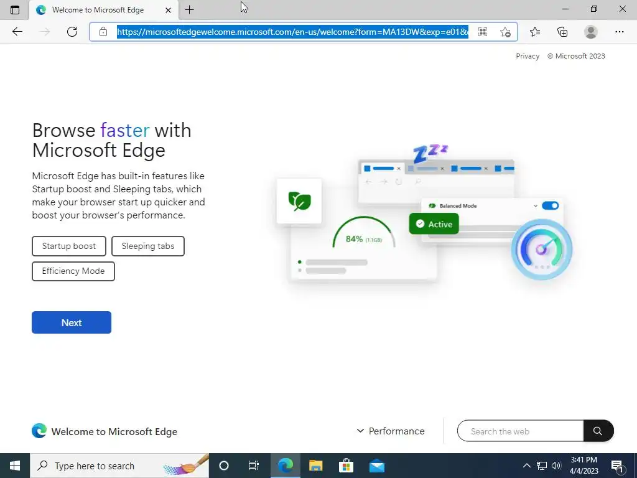Click the speedometer gauge illustration
Image resolution: width=637 pixels, height=478 pixels.
542,250
